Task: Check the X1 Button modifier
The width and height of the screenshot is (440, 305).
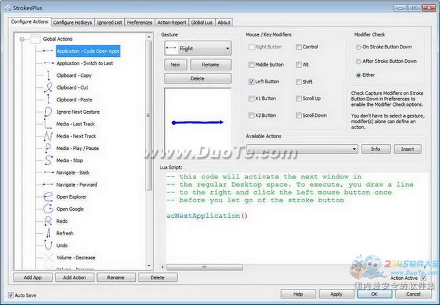Action: click(252, 98)
